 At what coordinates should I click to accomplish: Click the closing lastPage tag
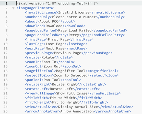pos(76,44)
